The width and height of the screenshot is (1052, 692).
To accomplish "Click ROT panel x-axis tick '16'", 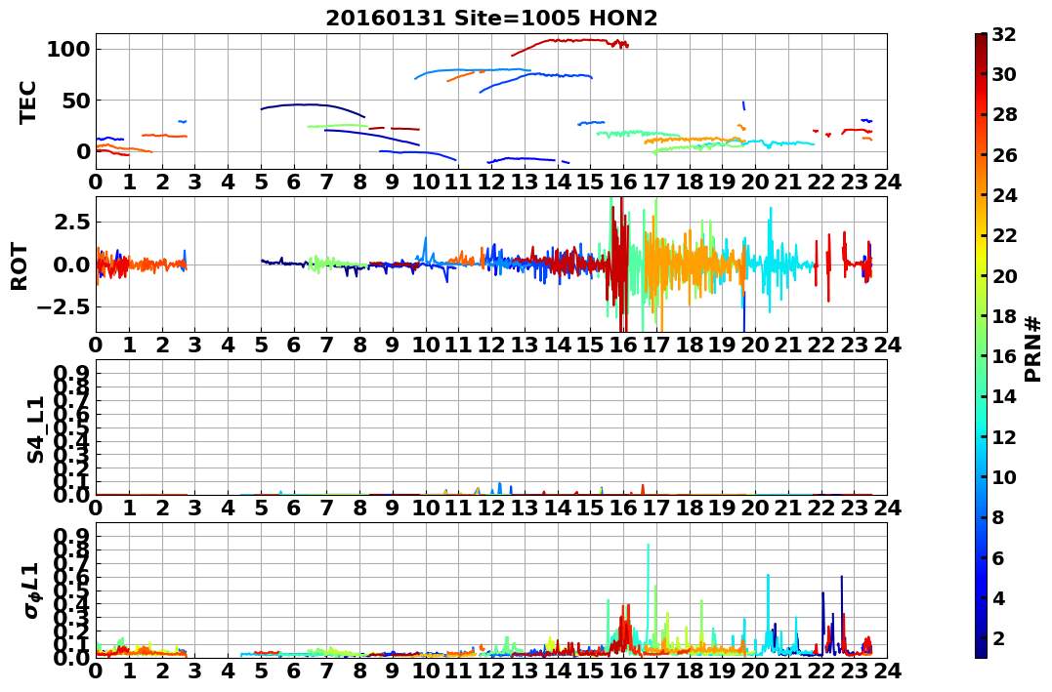I will click(x=623, y=345).
